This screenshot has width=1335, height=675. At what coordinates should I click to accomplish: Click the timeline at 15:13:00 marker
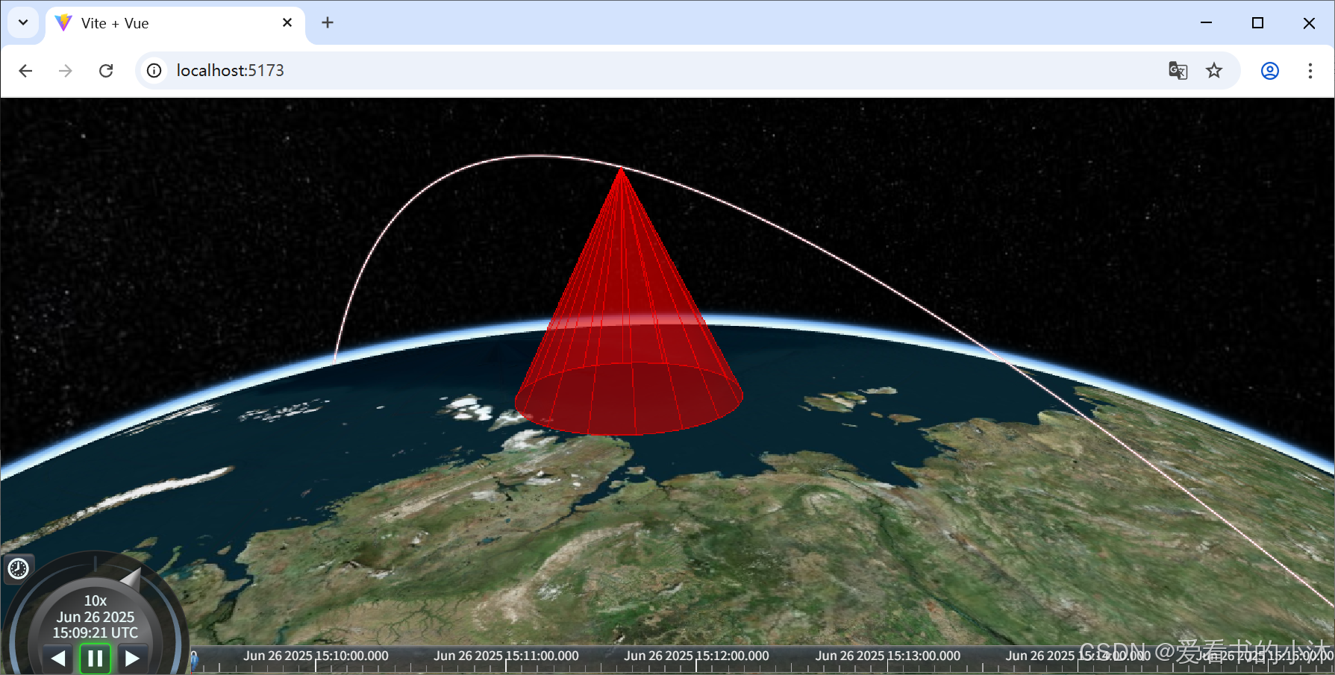pos(887,656)
